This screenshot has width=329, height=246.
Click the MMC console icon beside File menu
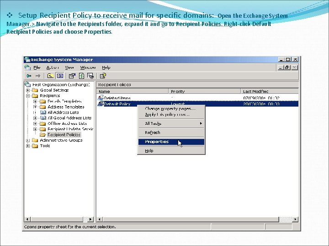pyautogui.click(x=27, y=67)
